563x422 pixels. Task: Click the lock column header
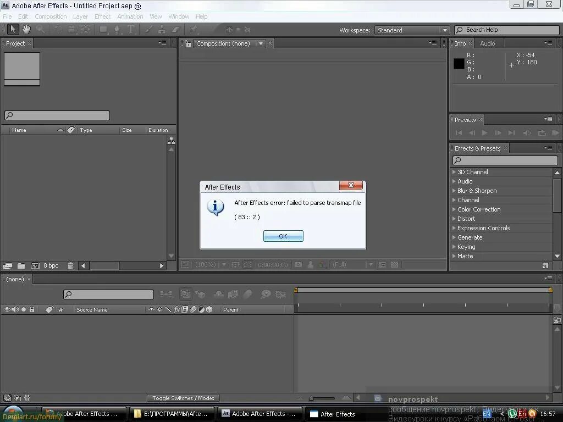pos(32,309)
